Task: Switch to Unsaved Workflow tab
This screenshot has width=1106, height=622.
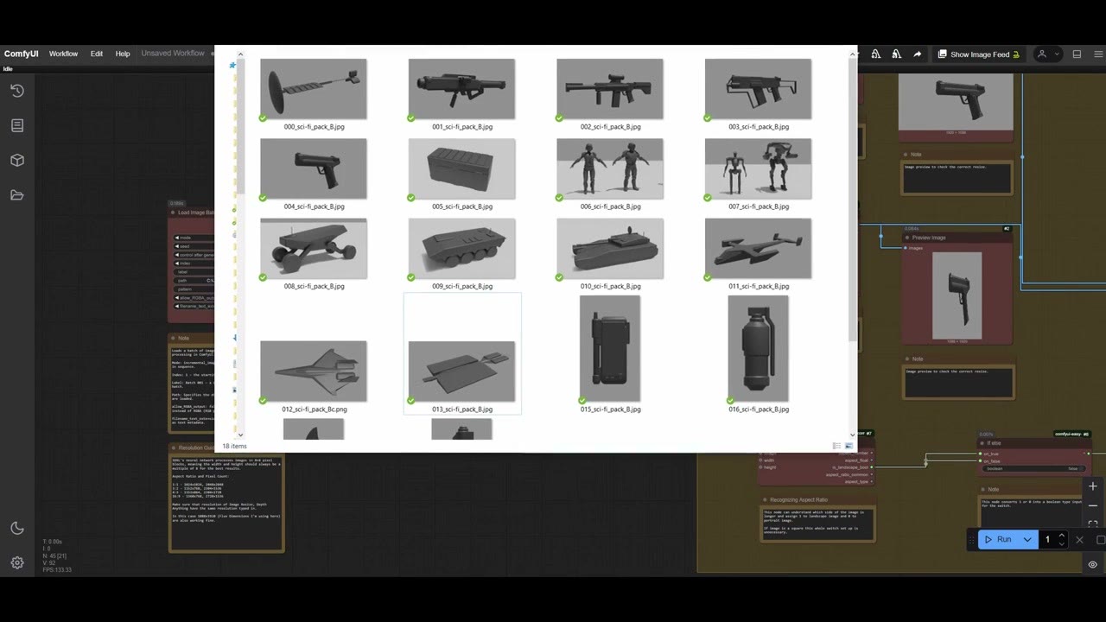Action: pos(173,54)
